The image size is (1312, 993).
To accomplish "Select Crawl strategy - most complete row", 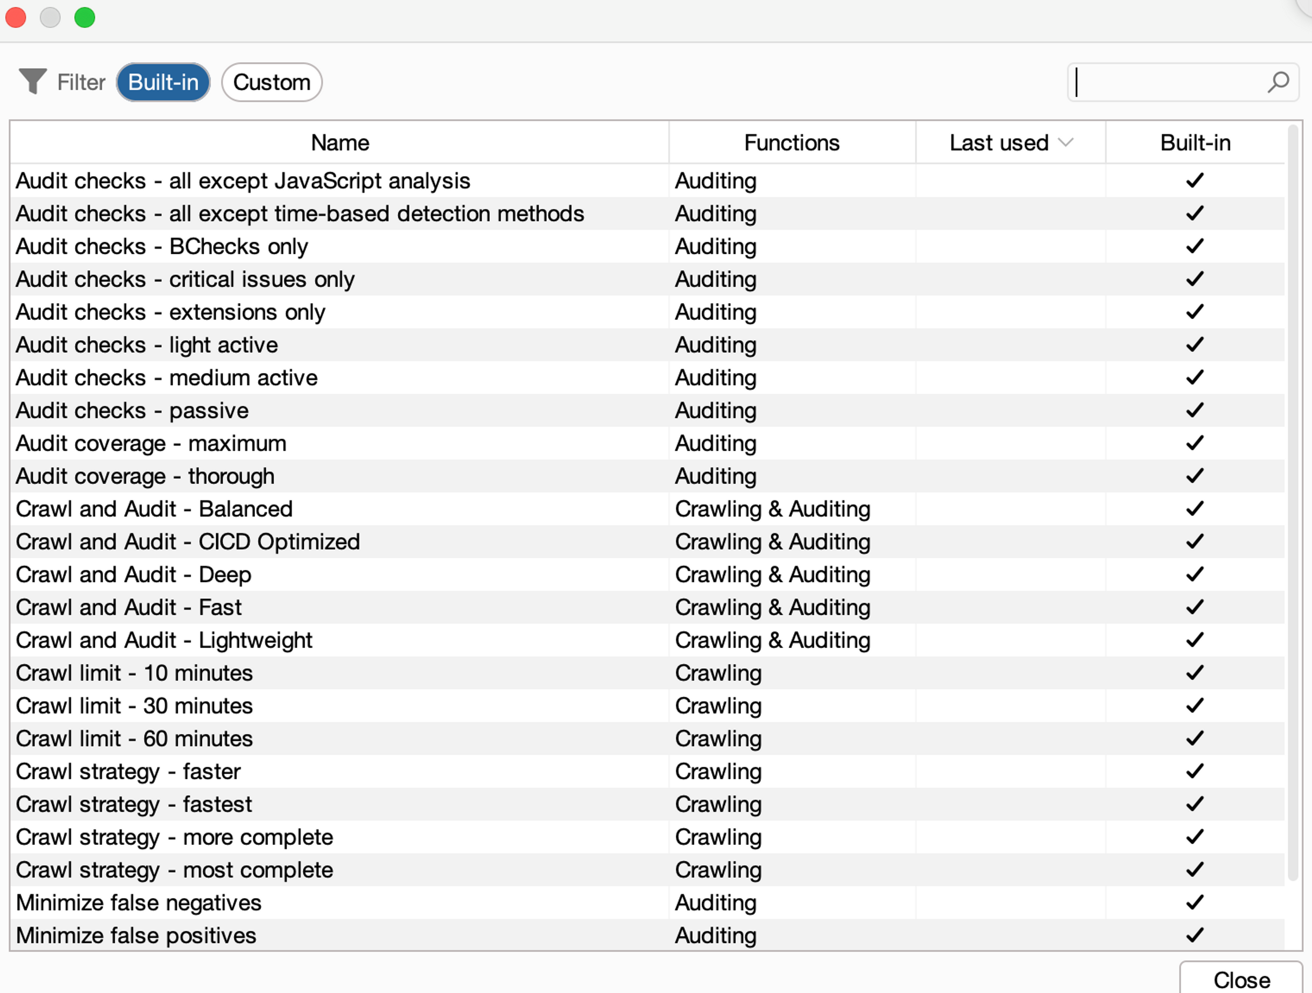I will click(174, 870).
